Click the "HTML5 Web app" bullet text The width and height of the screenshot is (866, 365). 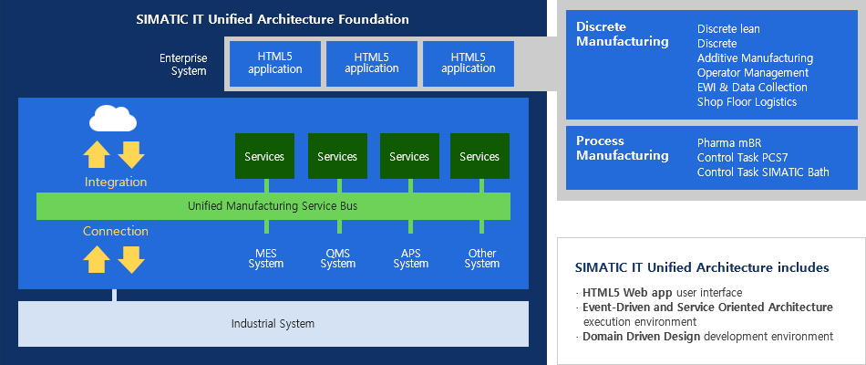(x=628, y=293)
